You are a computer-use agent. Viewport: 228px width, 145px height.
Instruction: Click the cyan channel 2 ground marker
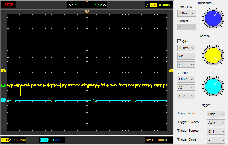click(4, 100)
